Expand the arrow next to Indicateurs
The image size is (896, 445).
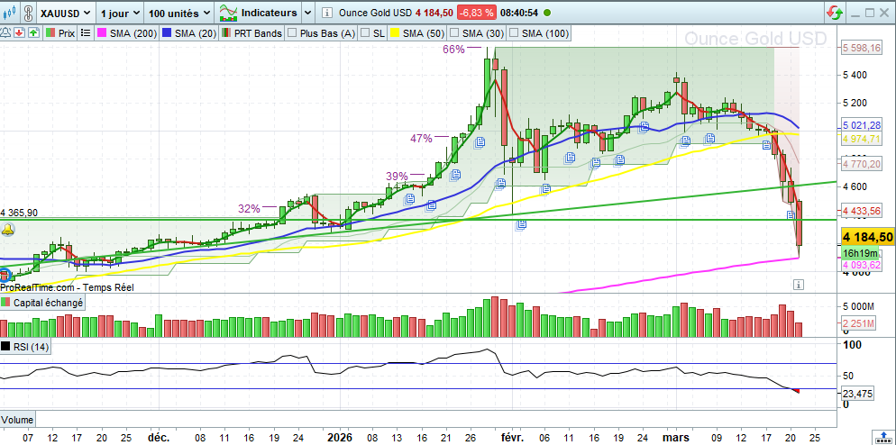pos(307,13)
